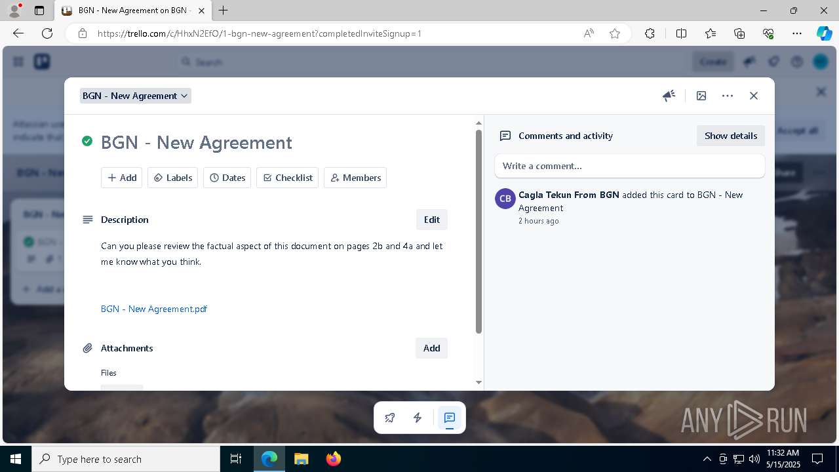Open Edge Settings and more menu
Viewport: 839px width, 472px height.
797,33
